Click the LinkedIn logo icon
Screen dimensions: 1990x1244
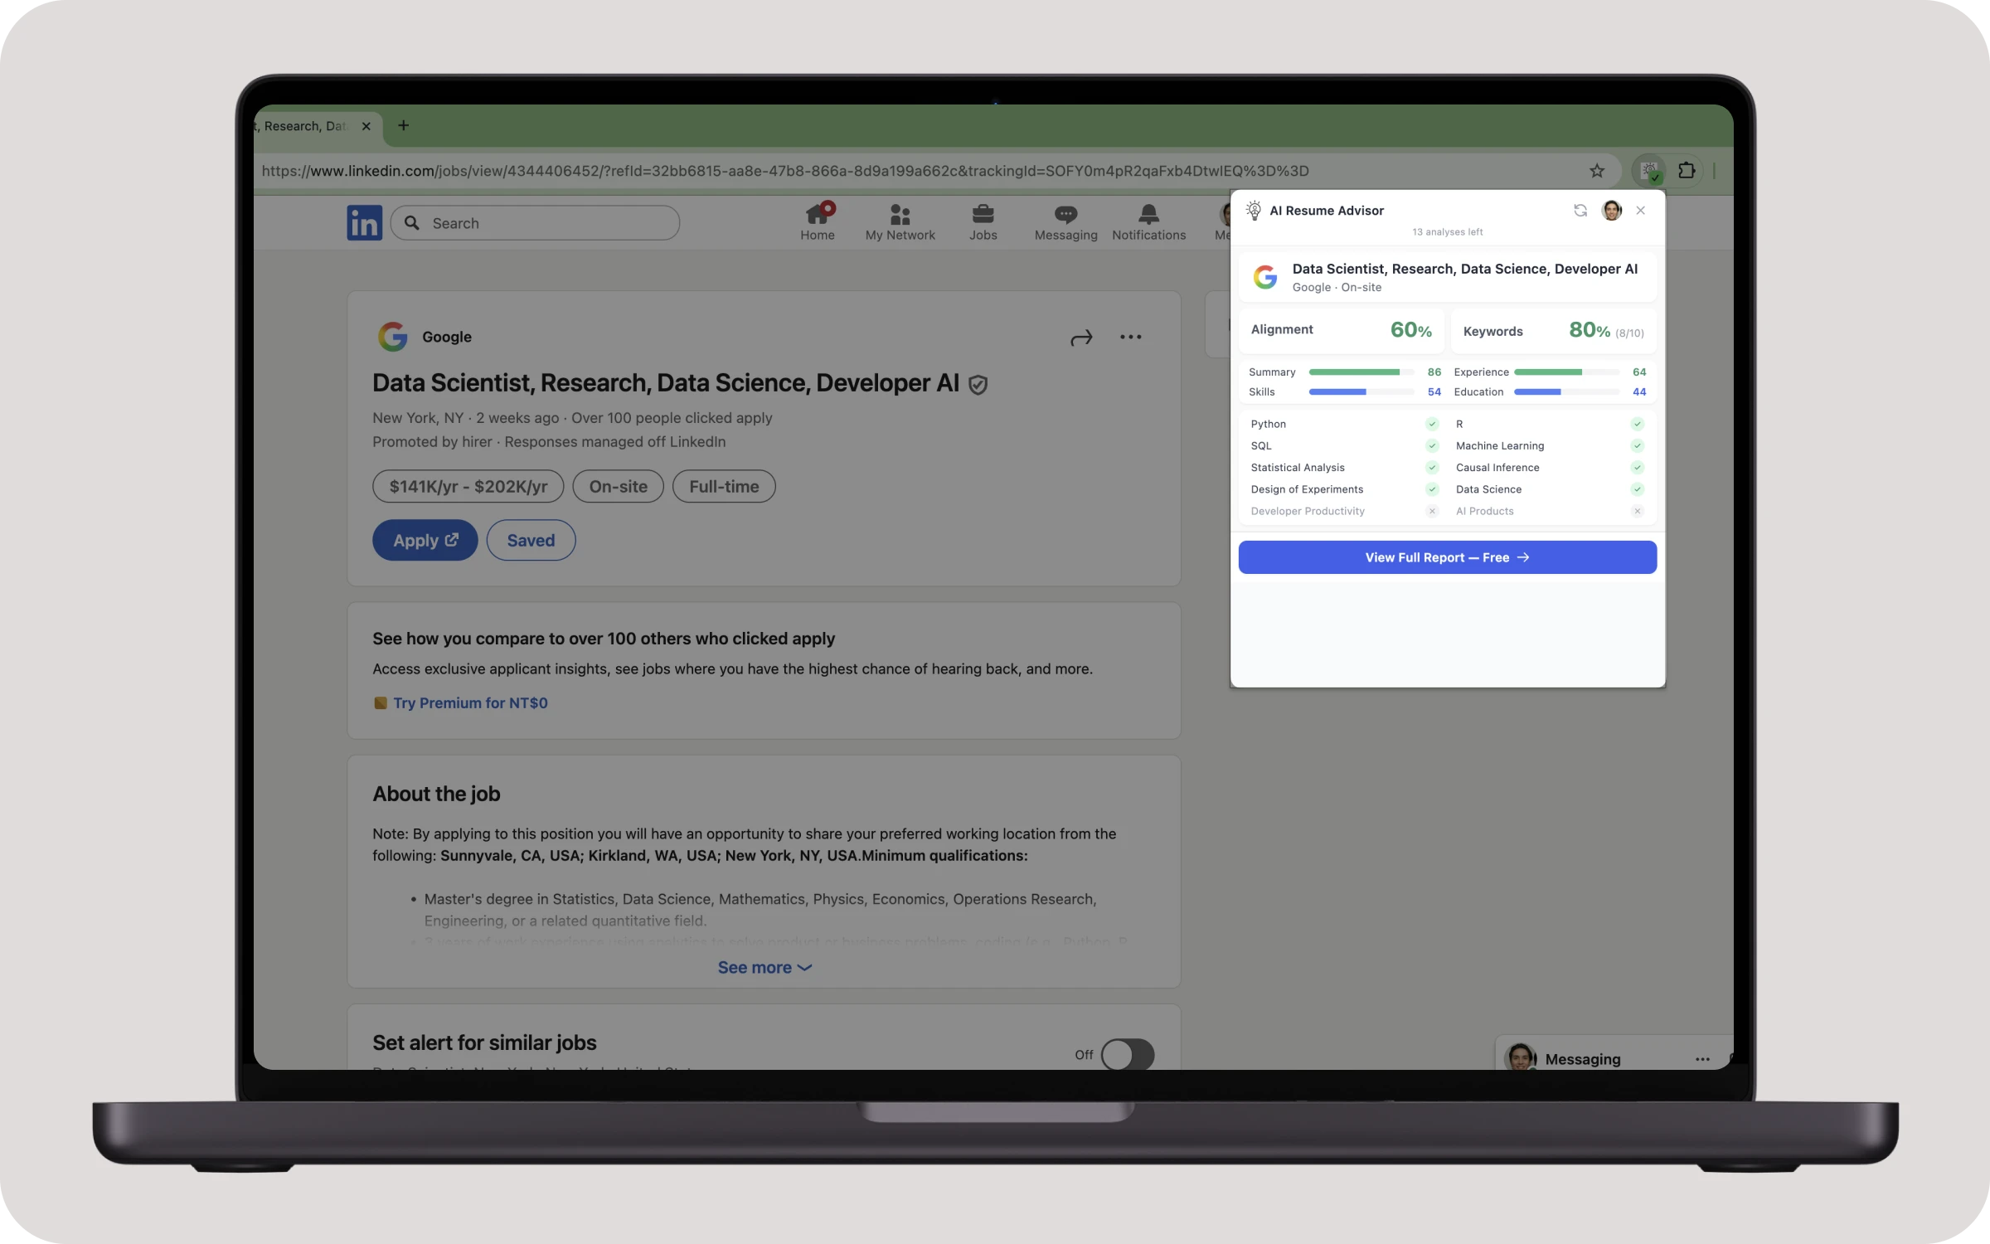coord(364,222)
